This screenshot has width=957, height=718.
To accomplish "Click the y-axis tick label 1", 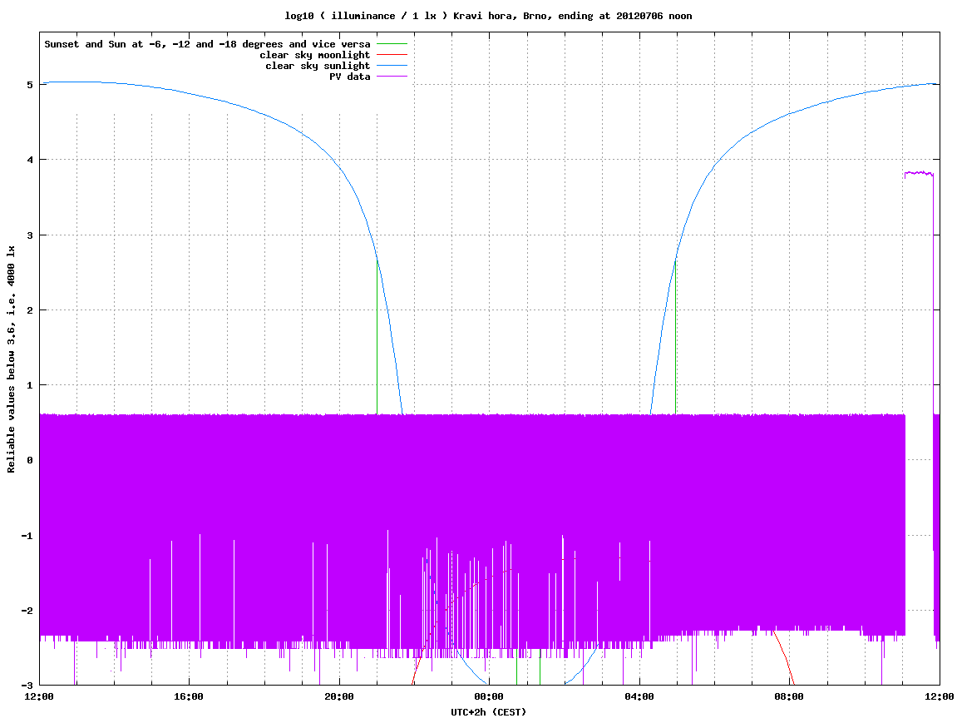I will pos(29,385).
